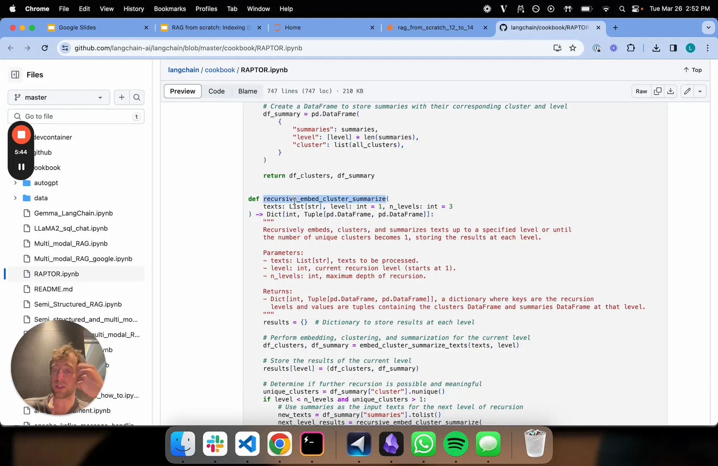Go back to previous page
718x466 pixels.
[11, 48]
